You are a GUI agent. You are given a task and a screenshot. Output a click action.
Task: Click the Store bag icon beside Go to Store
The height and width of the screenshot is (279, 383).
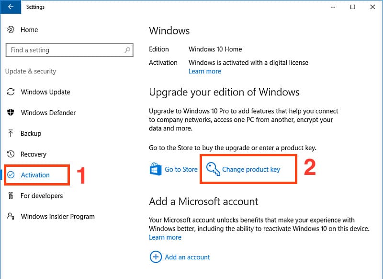(x=155, y=169)
